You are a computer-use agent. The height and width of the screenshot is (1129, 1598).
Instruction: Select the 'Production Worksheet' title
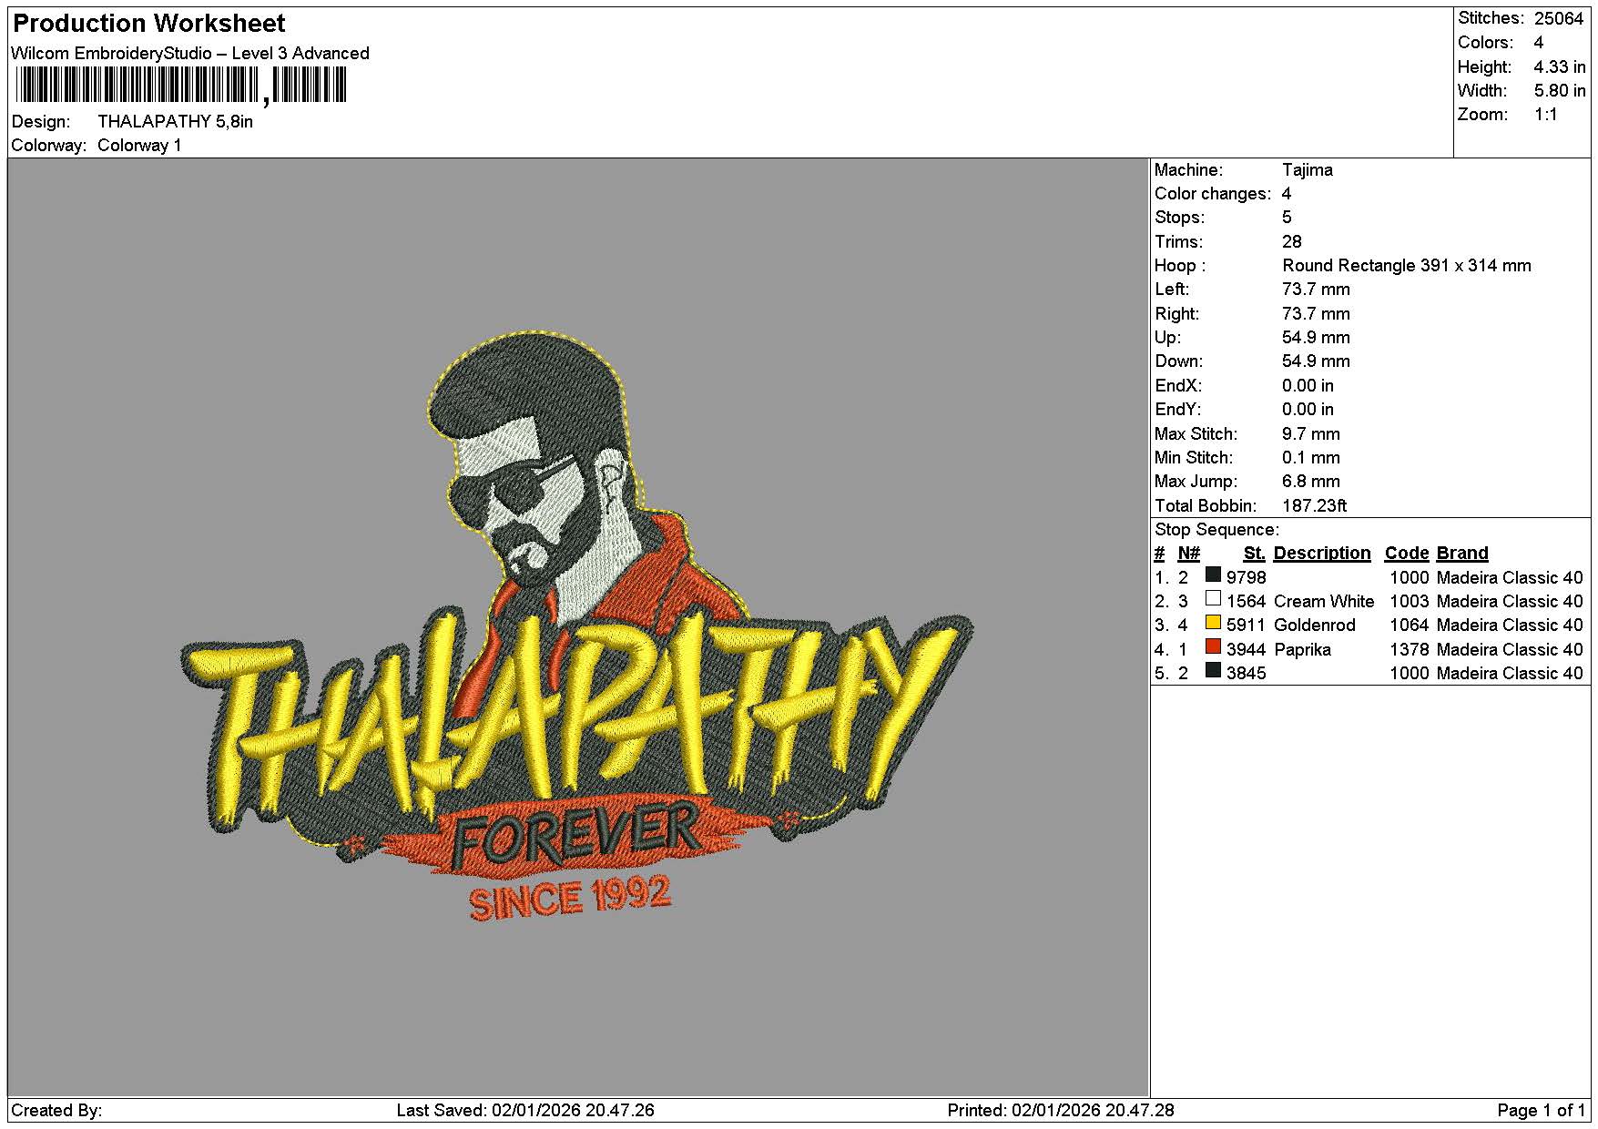tap(149, 24)
